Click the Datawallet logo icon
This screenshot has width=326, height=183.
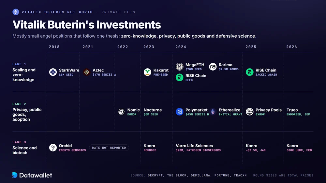coord(15,175)
